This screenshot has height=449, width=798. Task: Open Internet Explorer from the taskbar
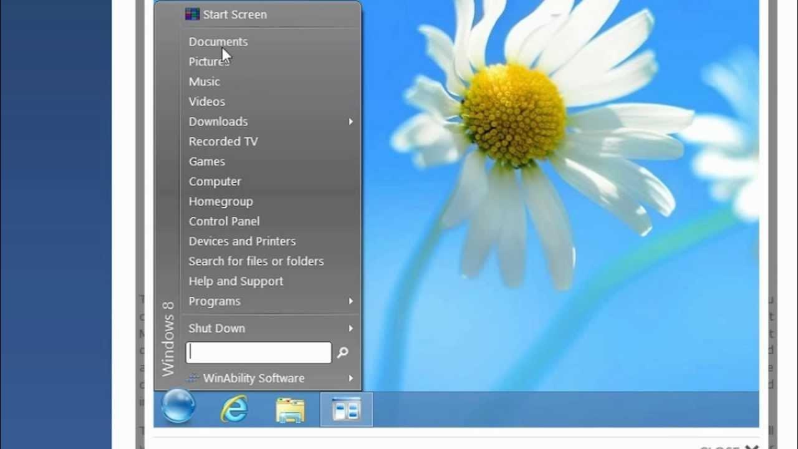234,409
